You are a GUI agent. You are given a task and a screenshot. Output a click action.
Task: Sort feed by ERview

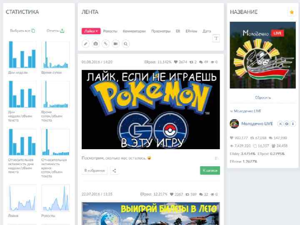click(191, 31)
